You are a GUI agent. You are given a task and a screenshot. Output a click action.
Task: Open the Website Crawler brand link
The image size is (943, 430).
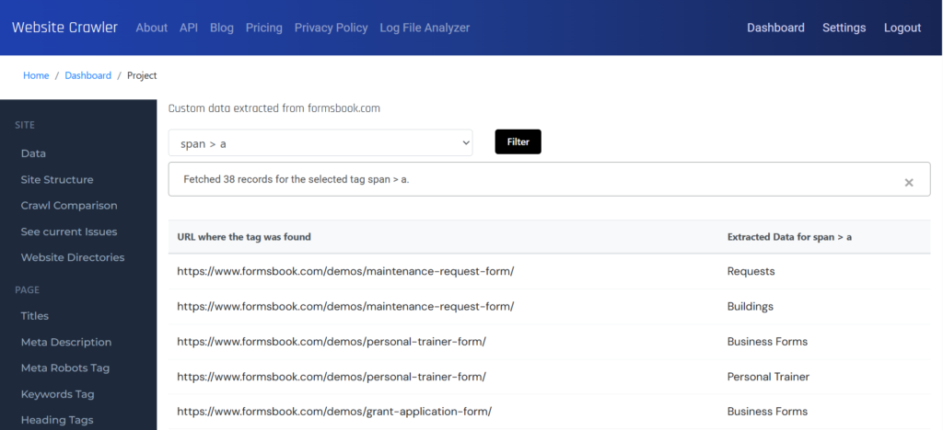(65, 28)
